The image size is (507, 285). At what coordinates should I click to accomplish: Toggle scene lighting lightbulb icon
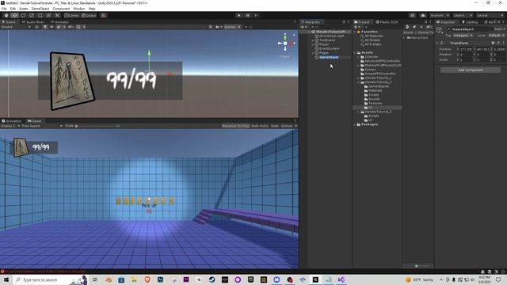click(x=45, y=27)
